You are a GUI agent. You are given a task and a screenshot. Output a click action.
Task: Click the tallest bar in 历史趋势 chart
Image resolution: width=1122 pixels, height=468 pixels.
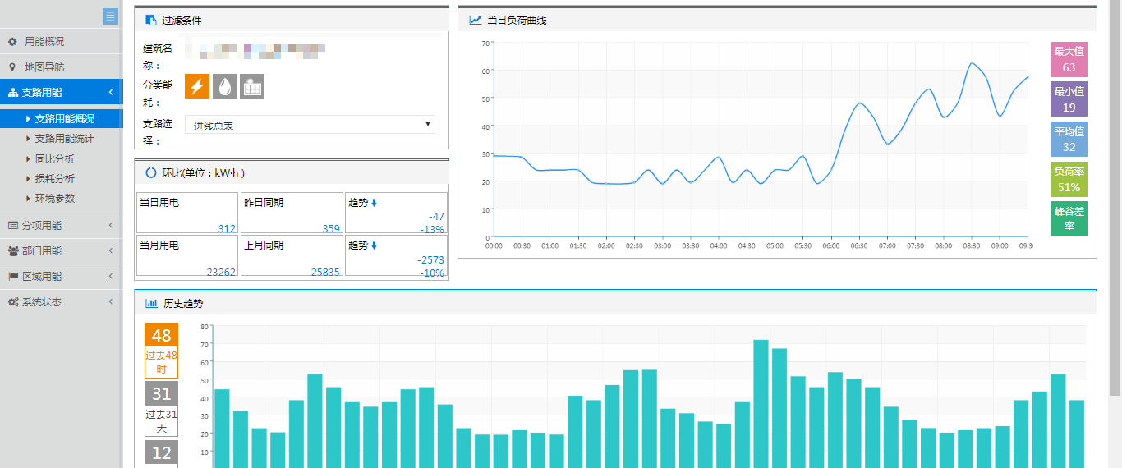click(761, 404)
